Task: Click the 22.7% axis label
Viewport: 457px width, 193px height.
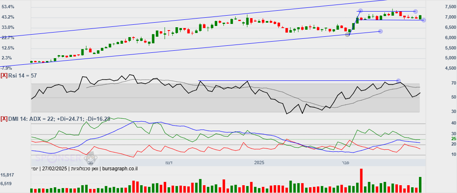Action: [7, 38]
